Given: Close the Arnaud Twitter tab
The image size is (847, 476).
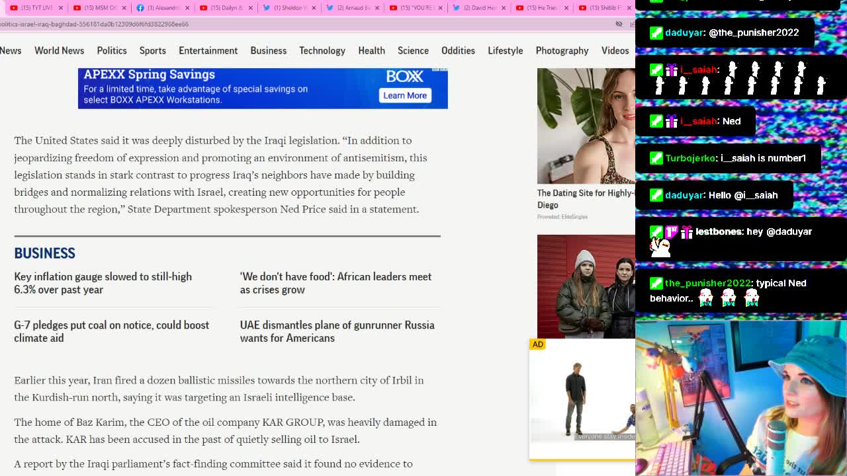Looking at the screenshot, I should [377, 8].
